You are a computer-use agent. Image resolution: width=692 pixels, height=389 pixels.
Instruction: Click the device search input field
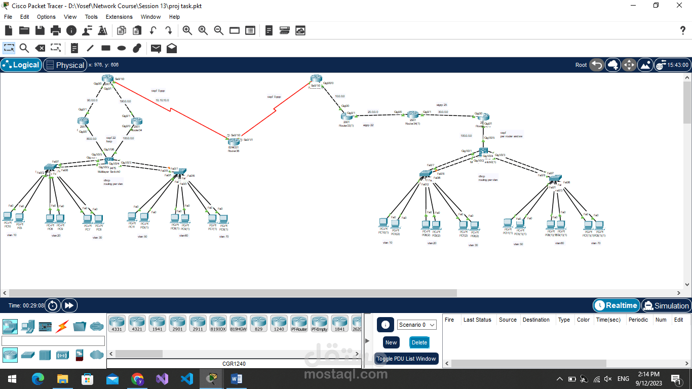coord(53,341)
